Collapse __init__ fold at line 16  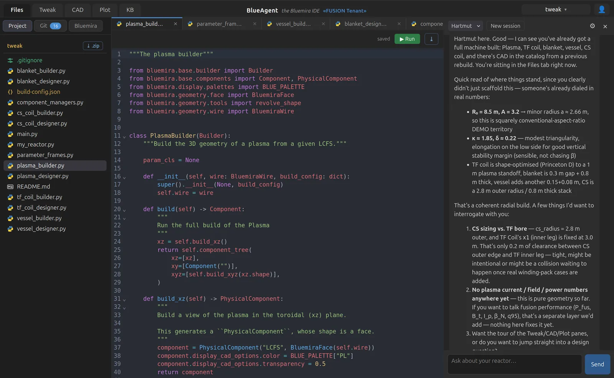[124, 177]
